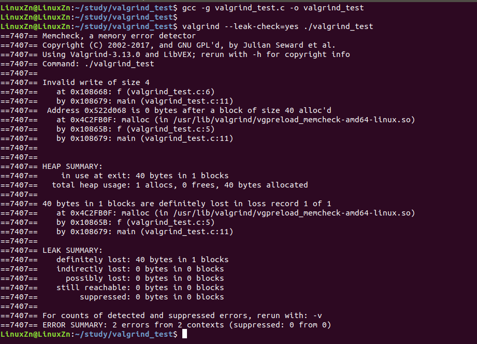Click the 'HEAP SUMMARY:' heading

[x=73, y=166]
